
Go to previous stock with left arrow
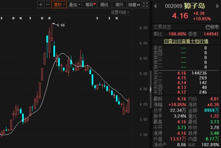click(155, 6)
